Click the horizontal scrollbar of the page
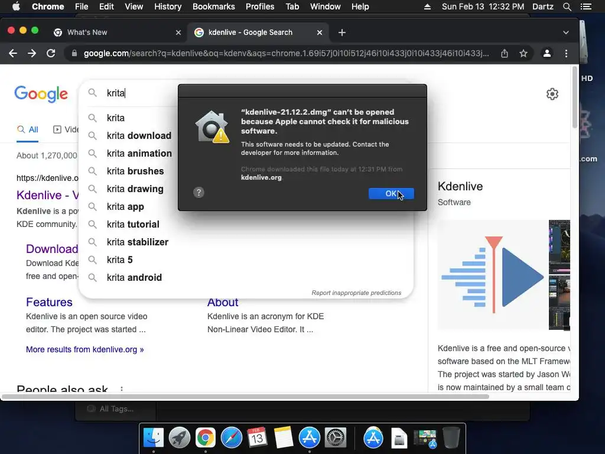The image size is (605, 454). click(x=245, y=397)
